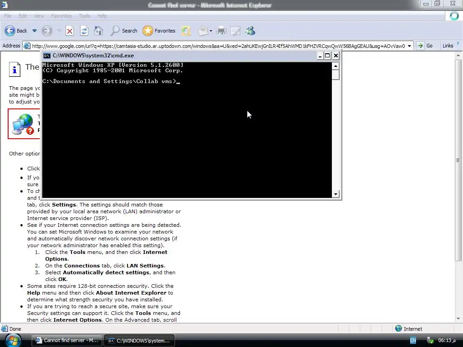The width and height of the screenshot is (463, 347).
Task: Open the Edit menu
Action: coord(23,16)
